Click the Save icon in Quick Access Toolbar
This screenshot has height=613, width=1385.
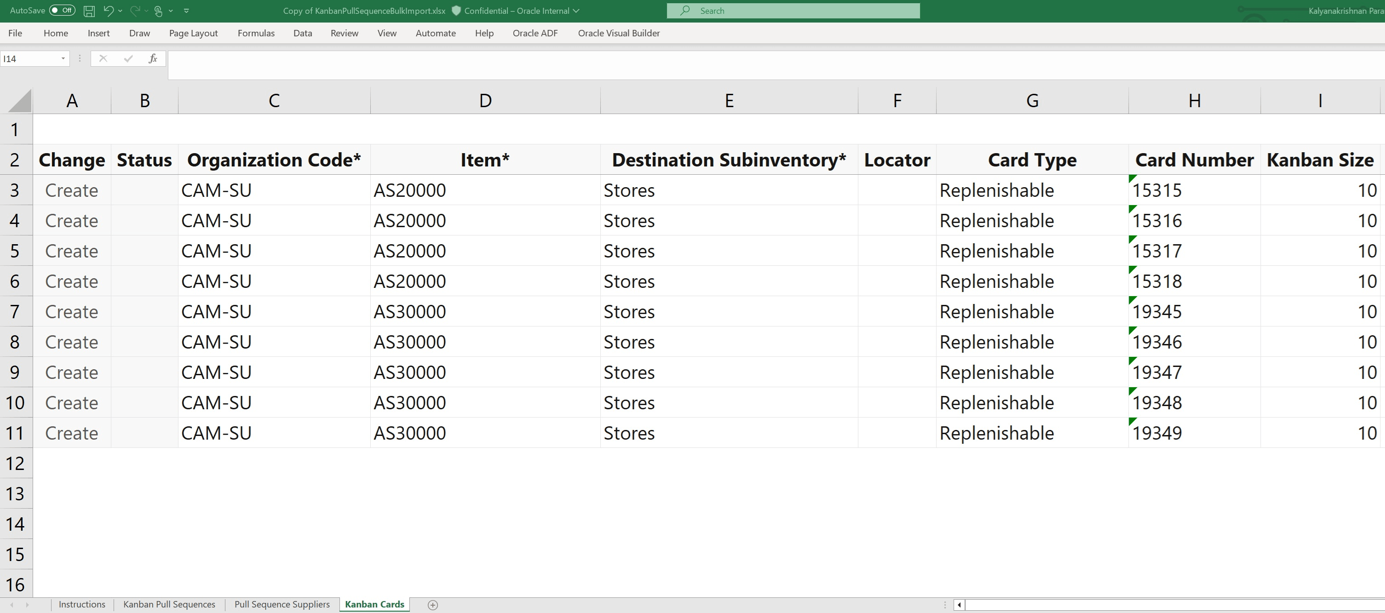point(89,11)
